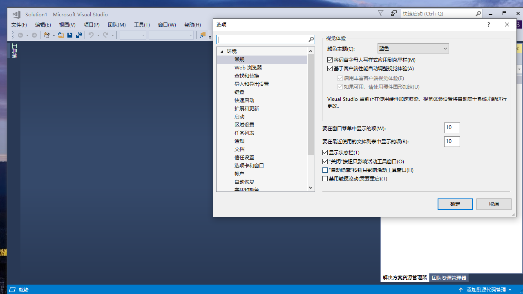523x294 pixels.
Task: Click the Open File toolbar icon
Action: coord(60,35)
